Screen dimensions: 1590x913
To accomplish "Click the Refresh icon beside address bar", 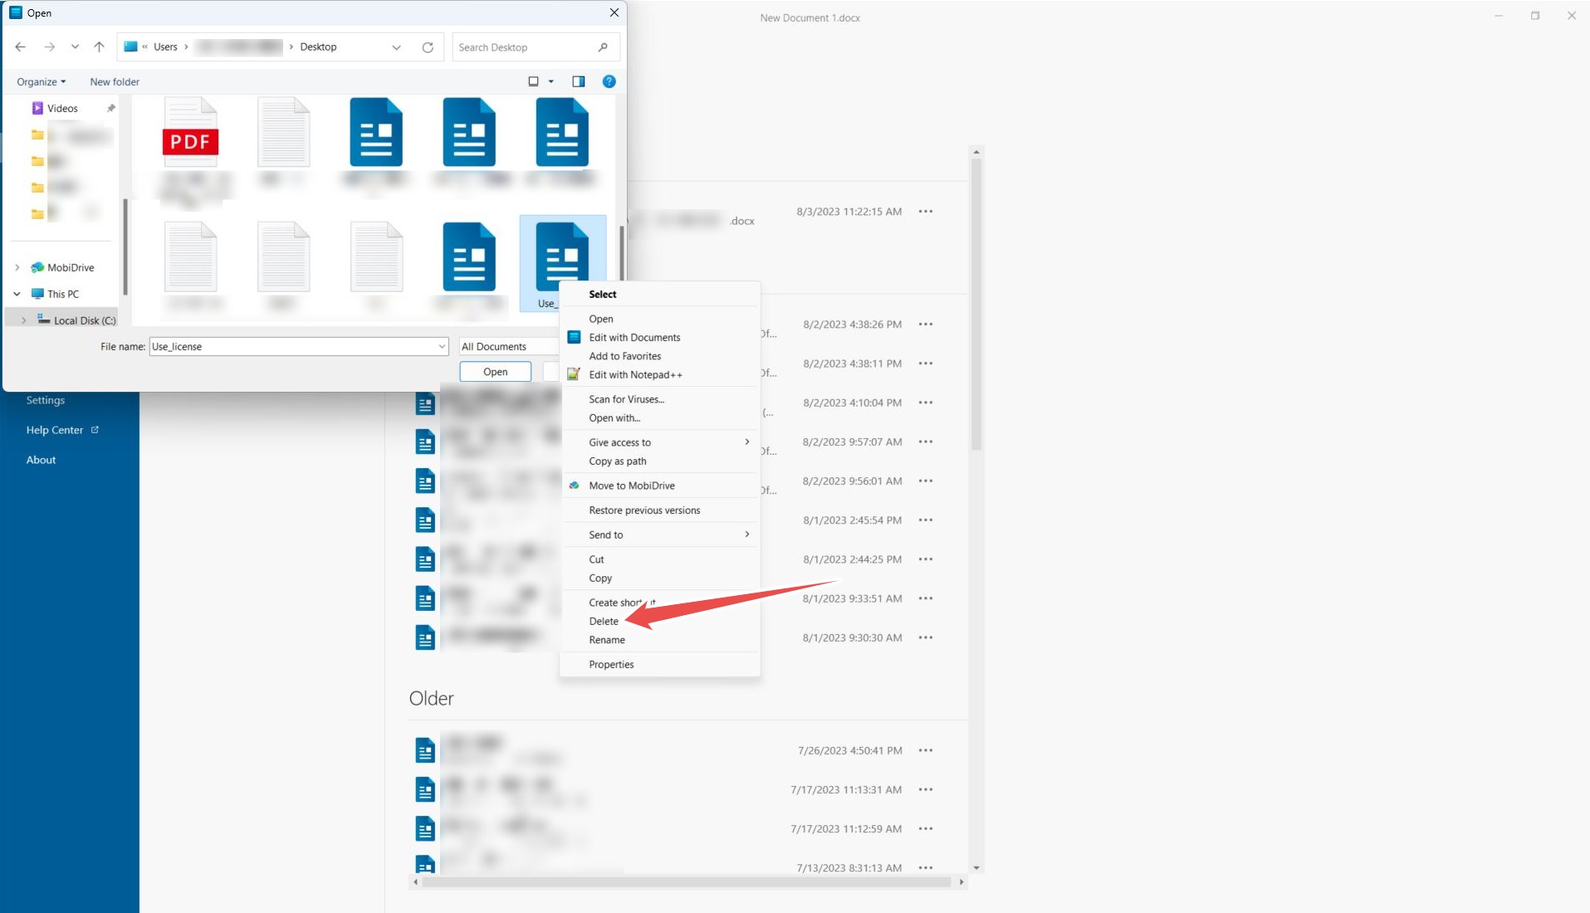I will [x=428, y=47].
